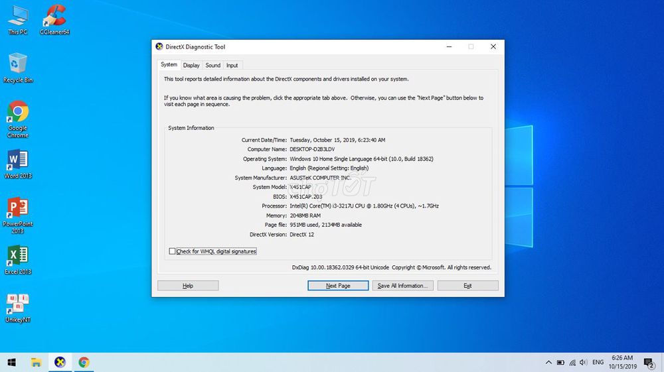664x372 pixels.
Task: Click the Intel Core i3-3217U processor value
Action: (364, 206)
